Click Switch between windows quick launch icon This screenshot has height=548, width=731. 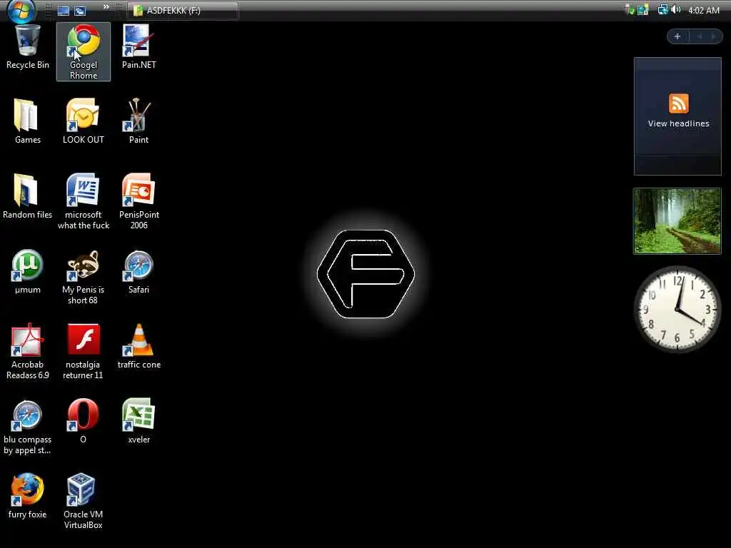click(x=80, y=11)
